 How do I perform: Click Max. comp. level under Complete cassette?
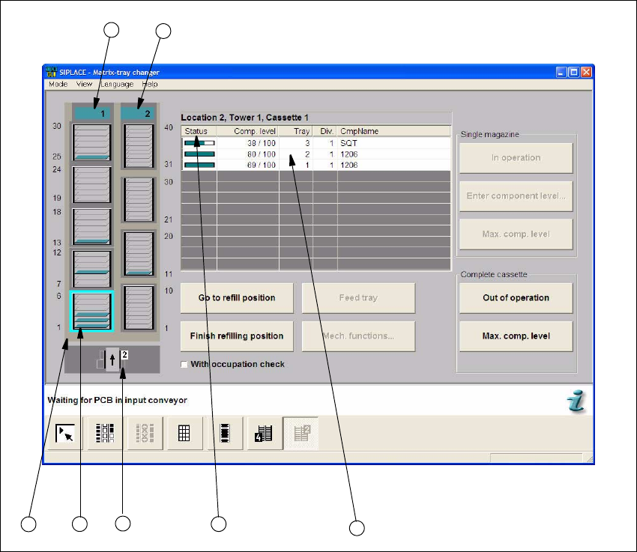click(516, 336)
